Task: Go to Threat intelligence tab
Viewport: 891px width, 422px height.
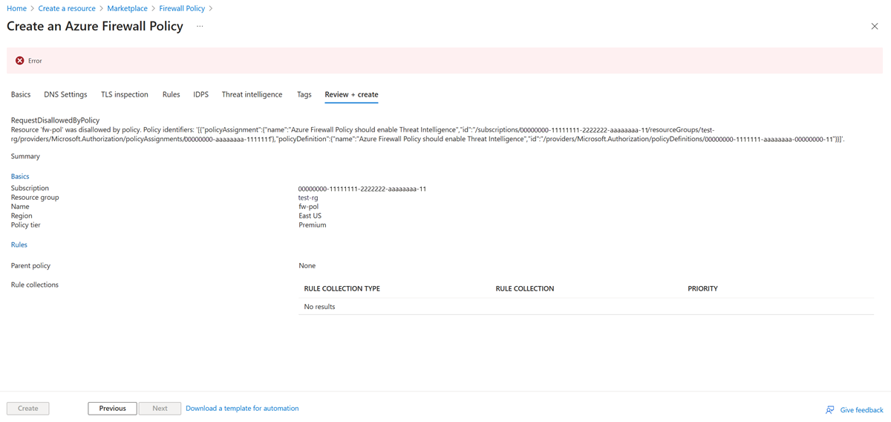Action: pyautogui.click(x=252, y=94)
